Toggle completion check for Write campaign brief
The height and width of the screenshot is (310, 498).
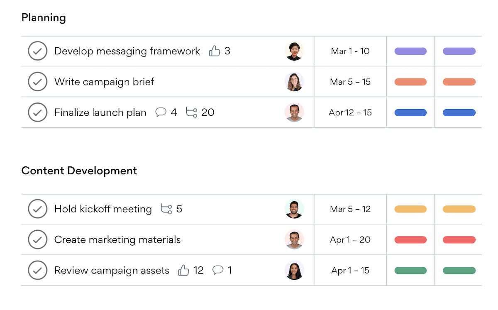tap(37, 82)
